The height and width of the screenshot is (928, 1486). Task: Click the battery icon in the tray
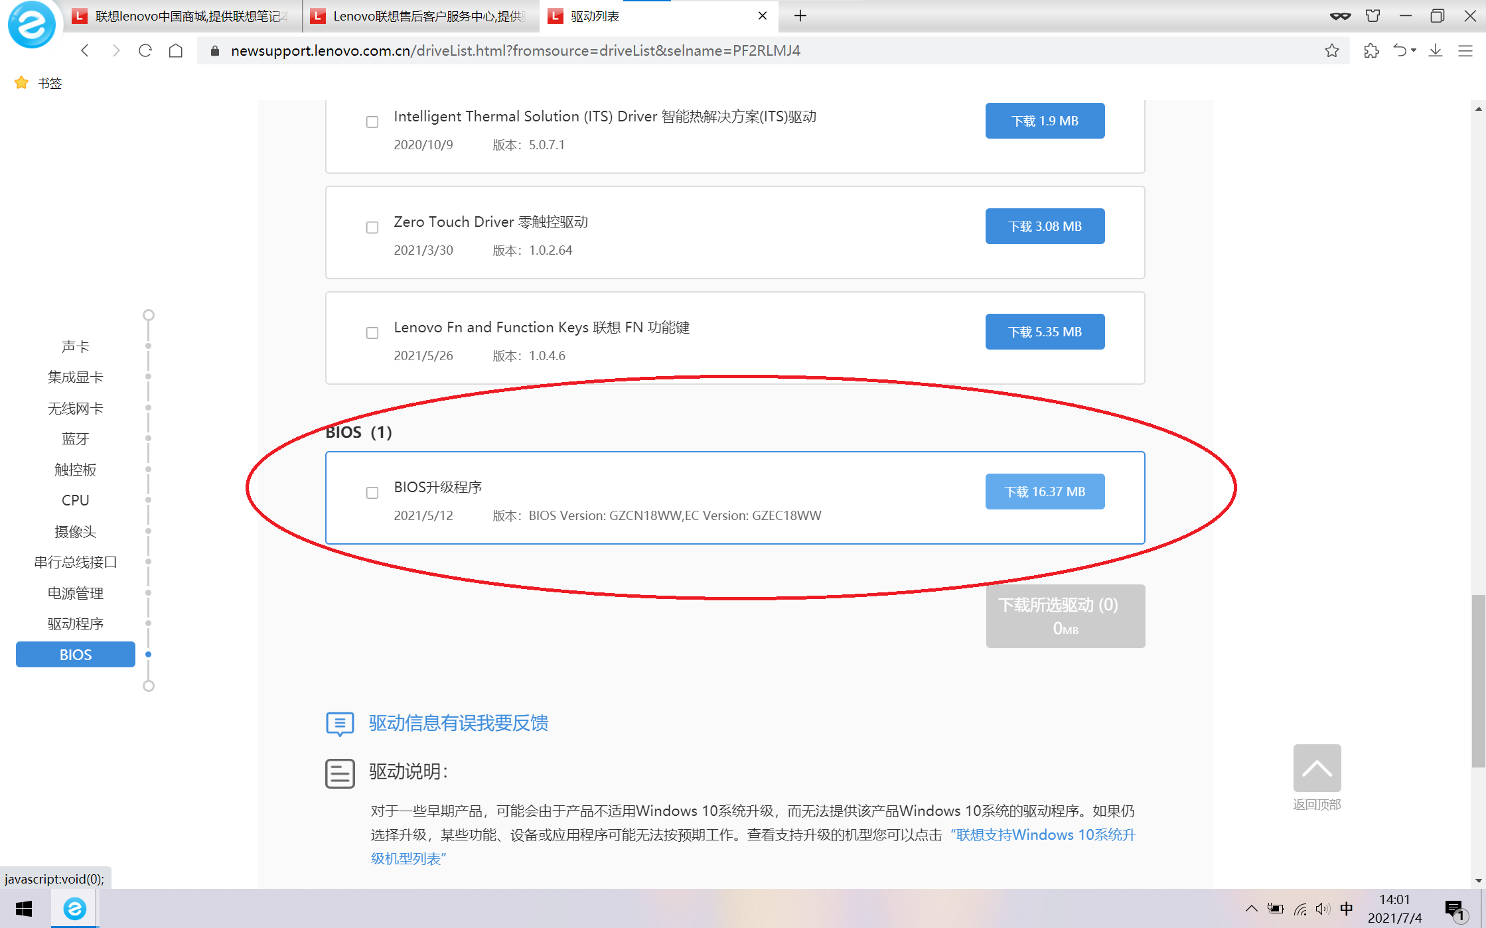[1276, 909]
